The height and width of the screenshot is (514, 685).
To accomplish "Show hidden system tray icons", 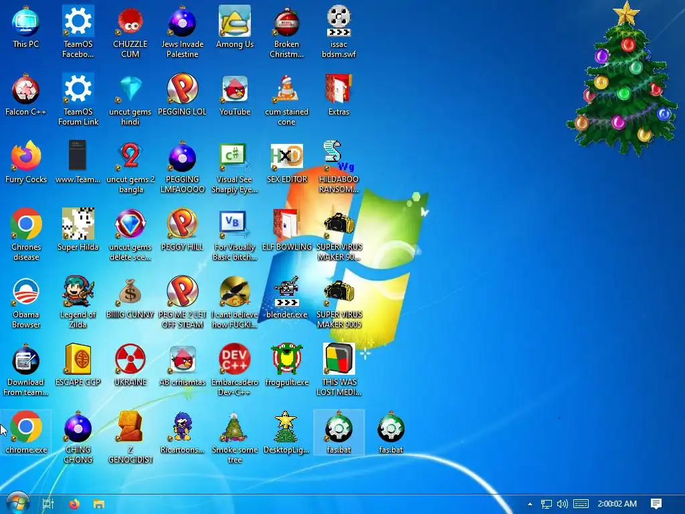I will point(530,504).
